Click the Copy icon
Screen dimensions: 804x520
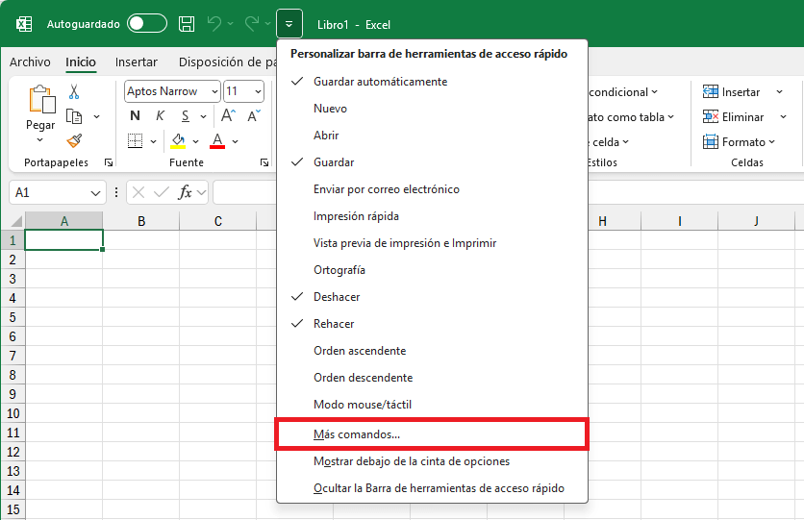(x=74, y=117)
